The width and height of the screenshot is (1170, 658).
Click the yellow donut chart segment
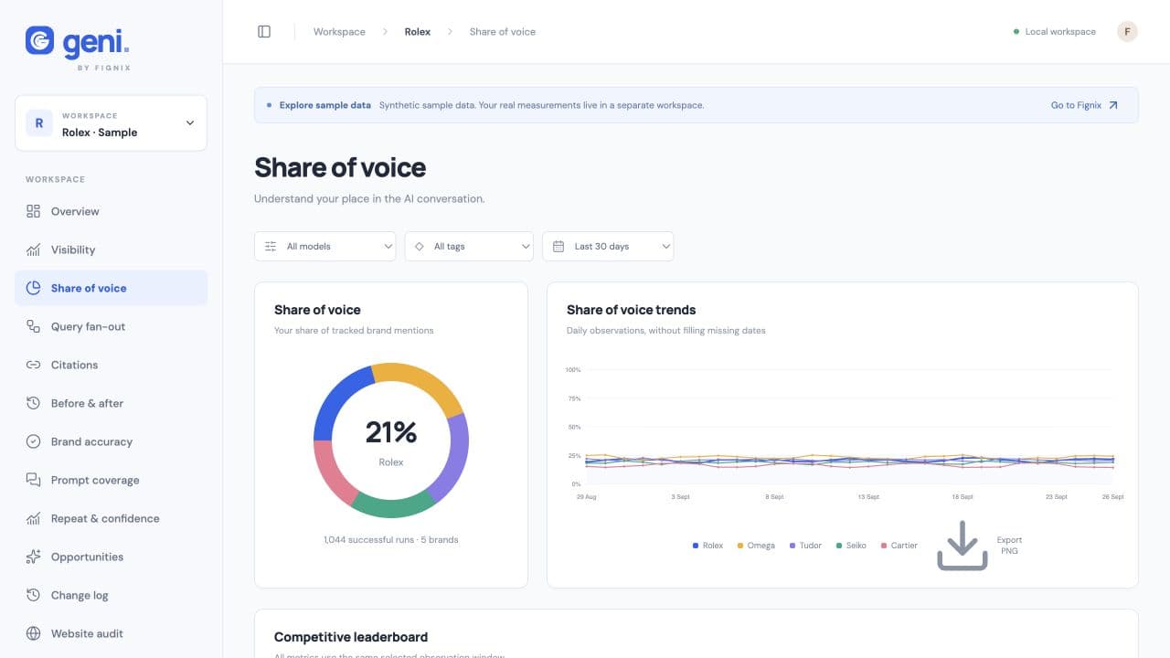pyautogui.click(x=422, y=379)
